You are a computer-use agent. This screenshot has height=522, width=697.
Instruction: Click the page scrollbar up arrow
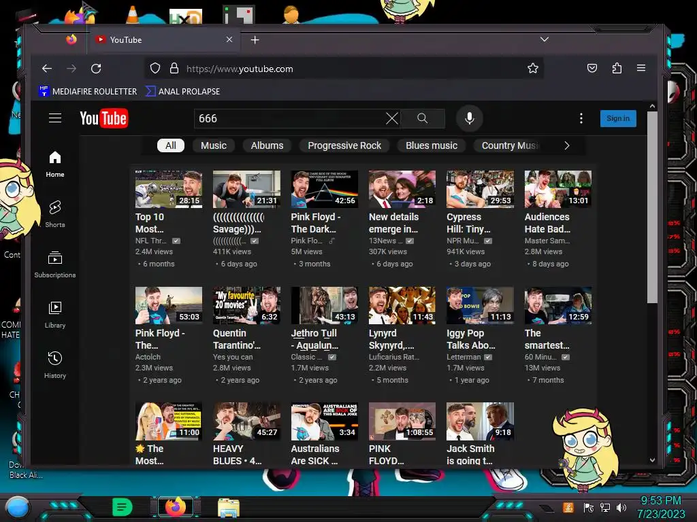click(x=652, y=106)
